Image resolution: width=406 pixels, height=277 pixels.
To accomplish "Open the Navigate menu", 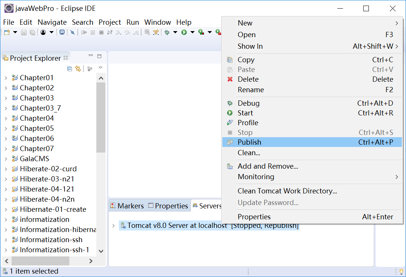I will pos(52,22).
